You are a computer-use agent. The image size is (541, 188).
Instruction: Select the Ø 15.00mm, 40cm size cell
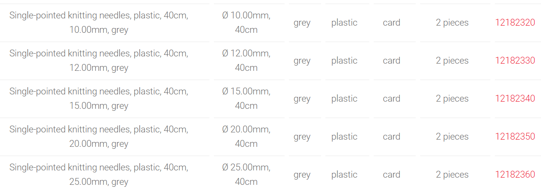246,99
